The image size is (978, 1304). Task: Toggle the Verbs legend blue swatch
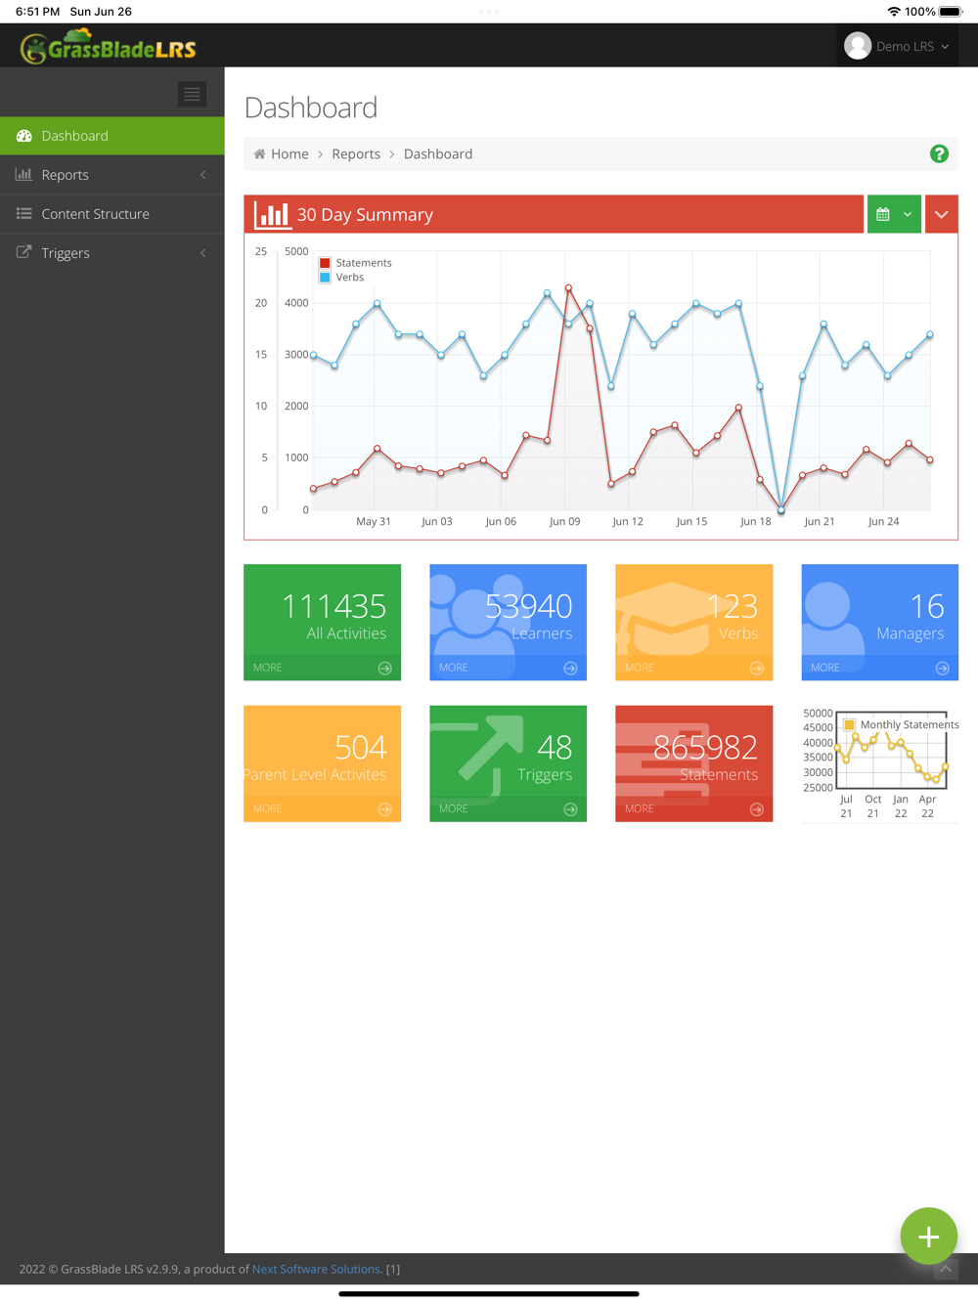325,278
